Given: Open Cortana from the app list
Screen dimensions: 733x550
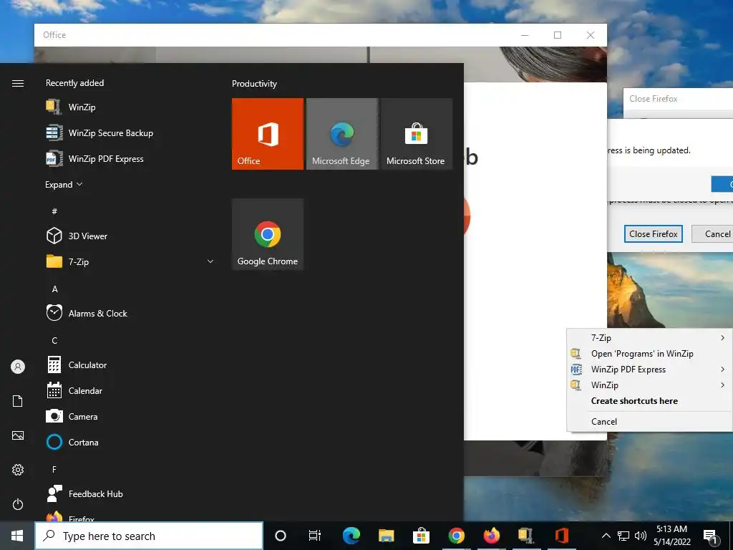Looking at the screenshot, I should tap(131, 442).
